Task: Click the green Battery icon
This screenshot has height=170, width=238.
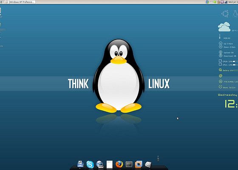Action: (220, 70)
